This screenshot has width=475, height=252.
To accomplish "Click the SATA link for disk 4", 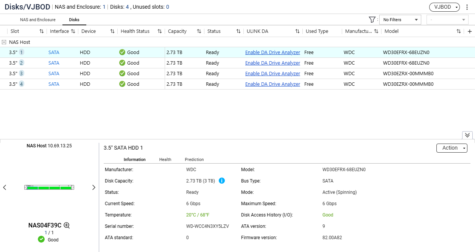I will [54, 84].
